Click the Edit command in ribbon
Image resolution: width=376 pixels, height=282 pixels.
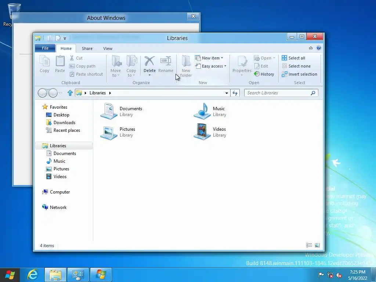(x=261, y=66)
